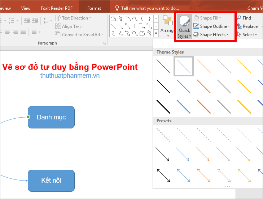Switch to the View tab
Image resolution: width=263 pixels, height=199 pixels.
pos(26,8)
